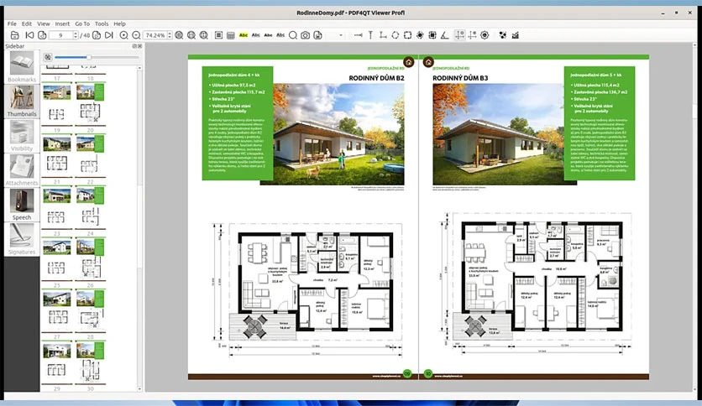The image size is (702, 406).
Task: Click the zoom percentage field 74.24%
Action: coord(155,35)
